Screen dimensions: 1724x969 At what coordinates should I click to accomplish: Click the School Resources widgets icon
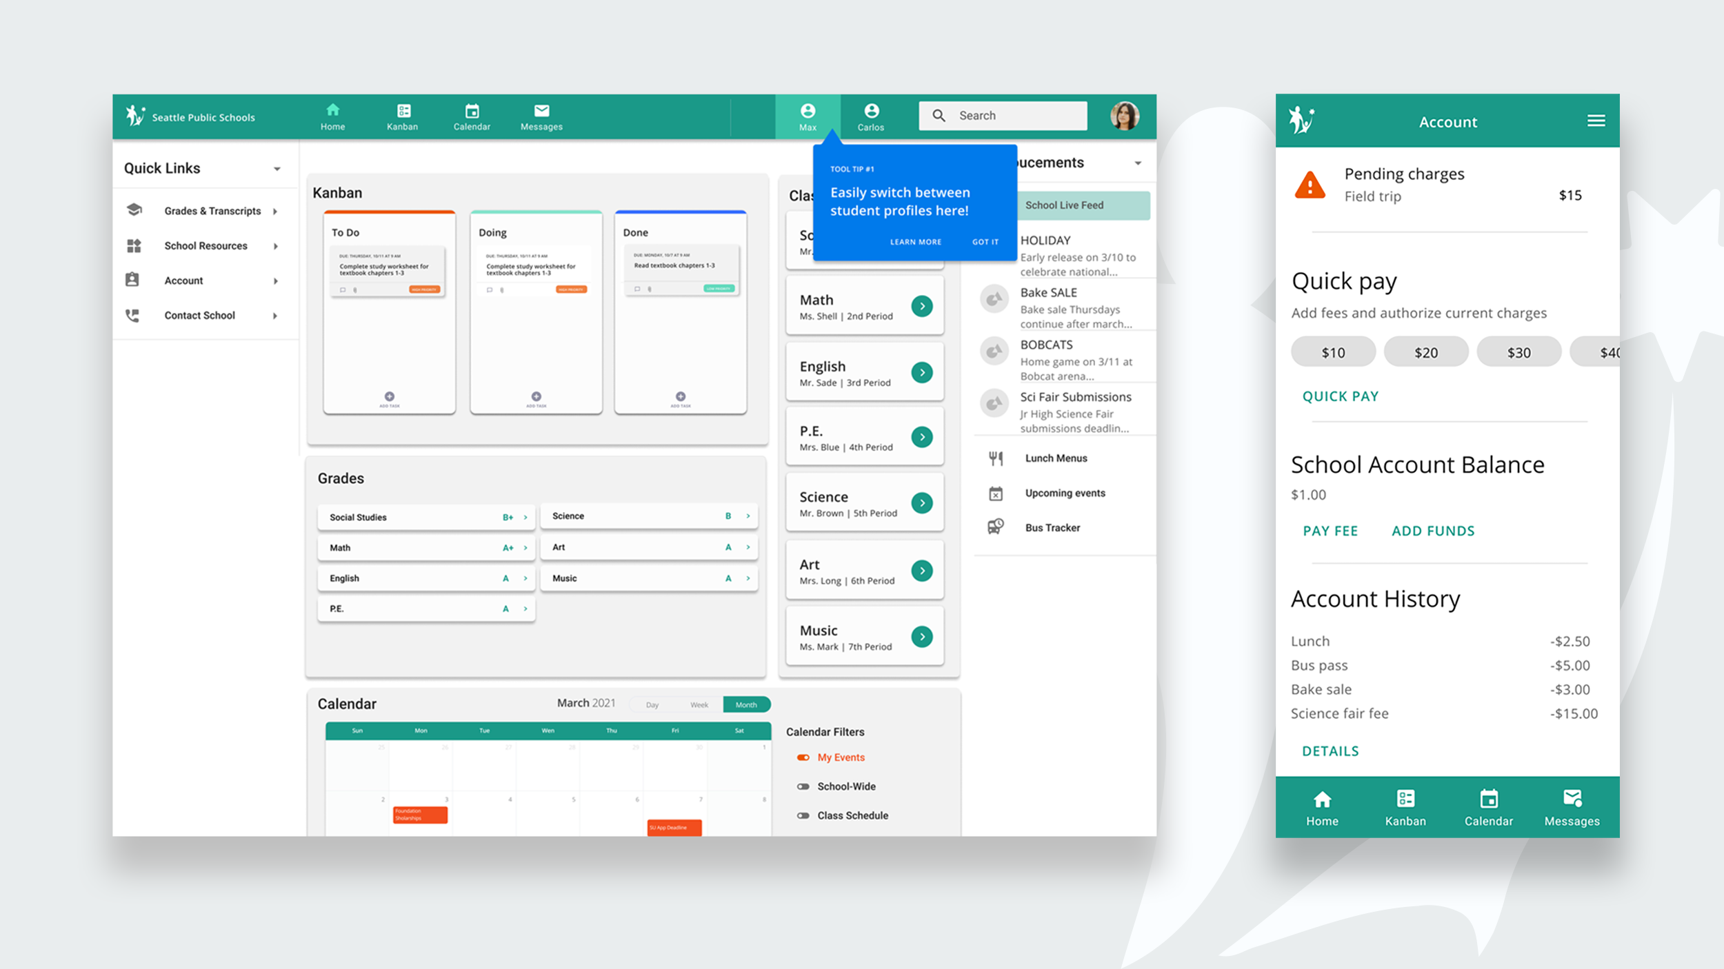point(134,246)
